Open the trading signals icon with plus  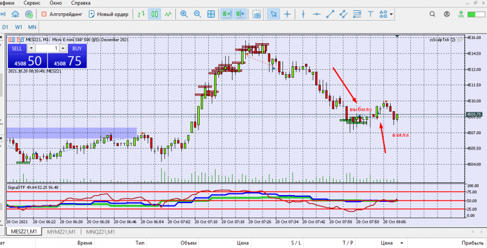[x=29, y=14]
